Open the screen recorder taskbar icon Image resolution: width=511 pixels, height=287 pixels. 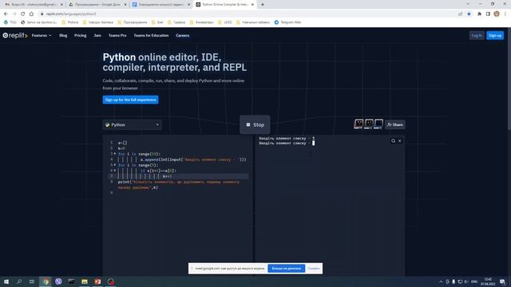click(x=111, y=281)
